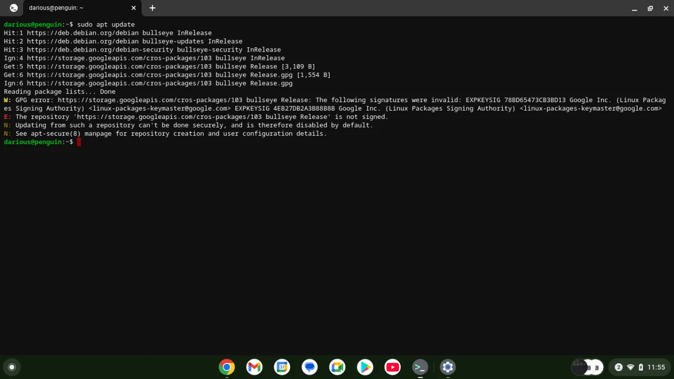Restore the Terminal window size
The width and height of the screenshot is (674, 379).
pyautogui.click(x=650, y=8)
